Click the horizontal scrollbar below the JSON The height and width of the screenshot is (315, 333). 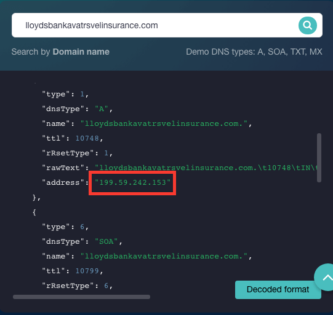81,297
